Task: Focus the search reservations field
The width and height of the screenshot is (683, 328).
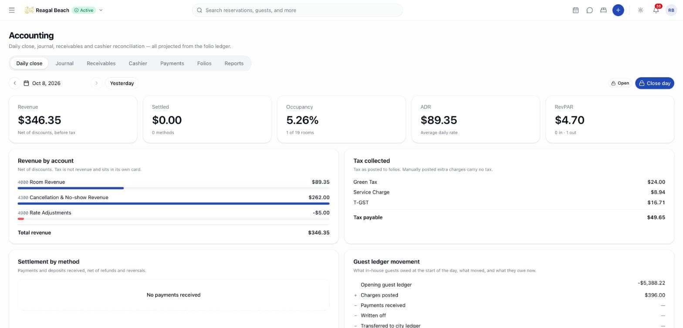Action: coord(297,10)
